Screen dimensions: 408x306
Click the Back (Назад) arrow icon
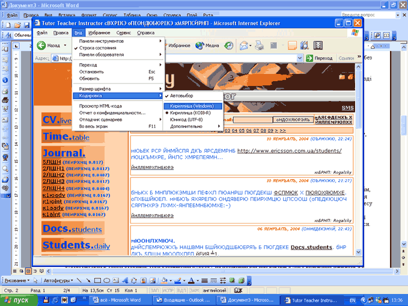click(x=41, y=45)
